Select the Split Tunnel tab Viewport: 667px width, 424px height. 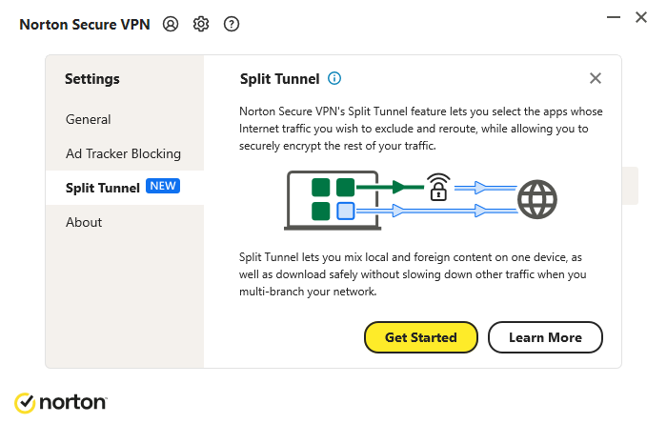click(x=103, y=188)
